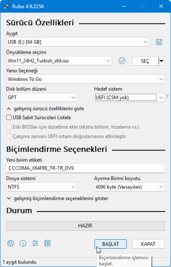Click the ISO checksum checkmark icon
171x267 pixels.
[x=122, y=61]
